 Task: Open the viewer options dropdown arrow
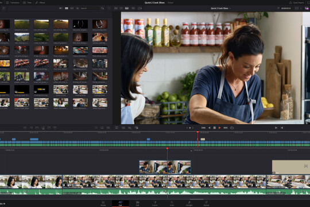301,8
